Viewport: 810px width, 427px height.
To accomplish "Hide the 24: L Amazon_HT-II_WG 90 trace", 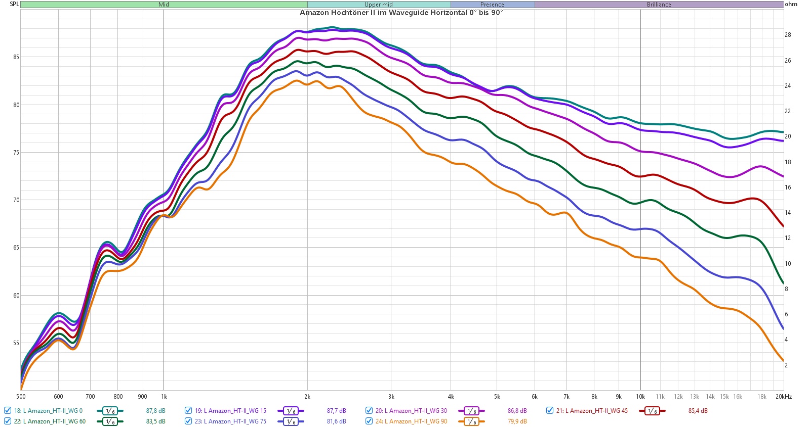I will click(x=369, y=421).
